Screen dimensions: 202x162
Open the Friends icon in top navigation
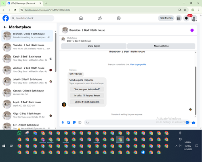click(100, 18)
